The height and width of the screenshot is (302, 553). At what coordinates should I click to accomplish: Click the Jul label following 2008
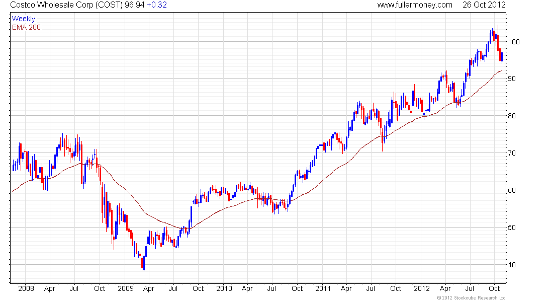click(74, 288)
